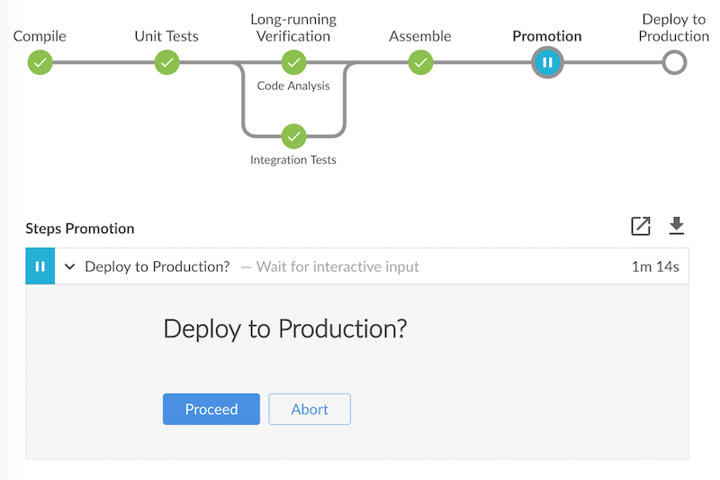This screenshot has width=720, height=480.
Task: Click the Deploy to Production stage label
Action: pyautogui.click(x=674, y=28)
